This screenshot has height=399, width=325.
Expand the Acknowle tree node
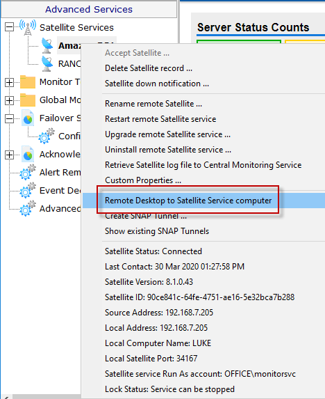[10, 155]
